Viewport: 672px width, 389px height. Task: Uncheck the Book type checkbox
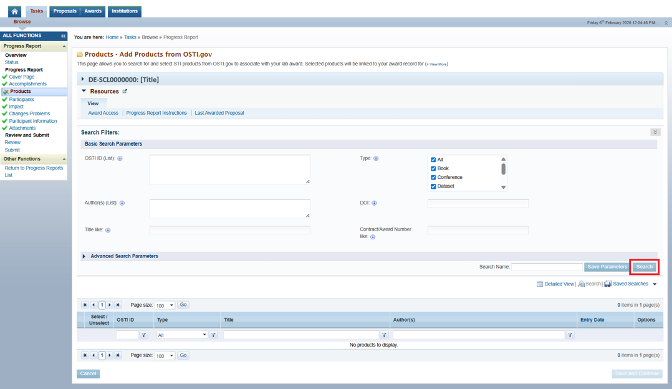click(433, 168)
